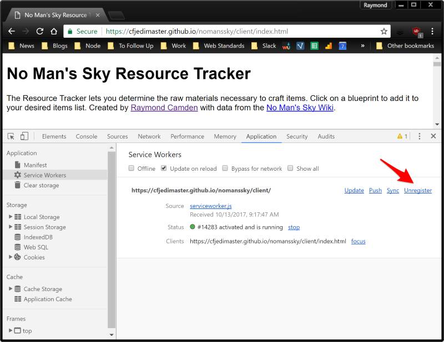This screenshot has width=444, height=342.
Task: Click the Update service worker link
Action: (x=354, y=190)
